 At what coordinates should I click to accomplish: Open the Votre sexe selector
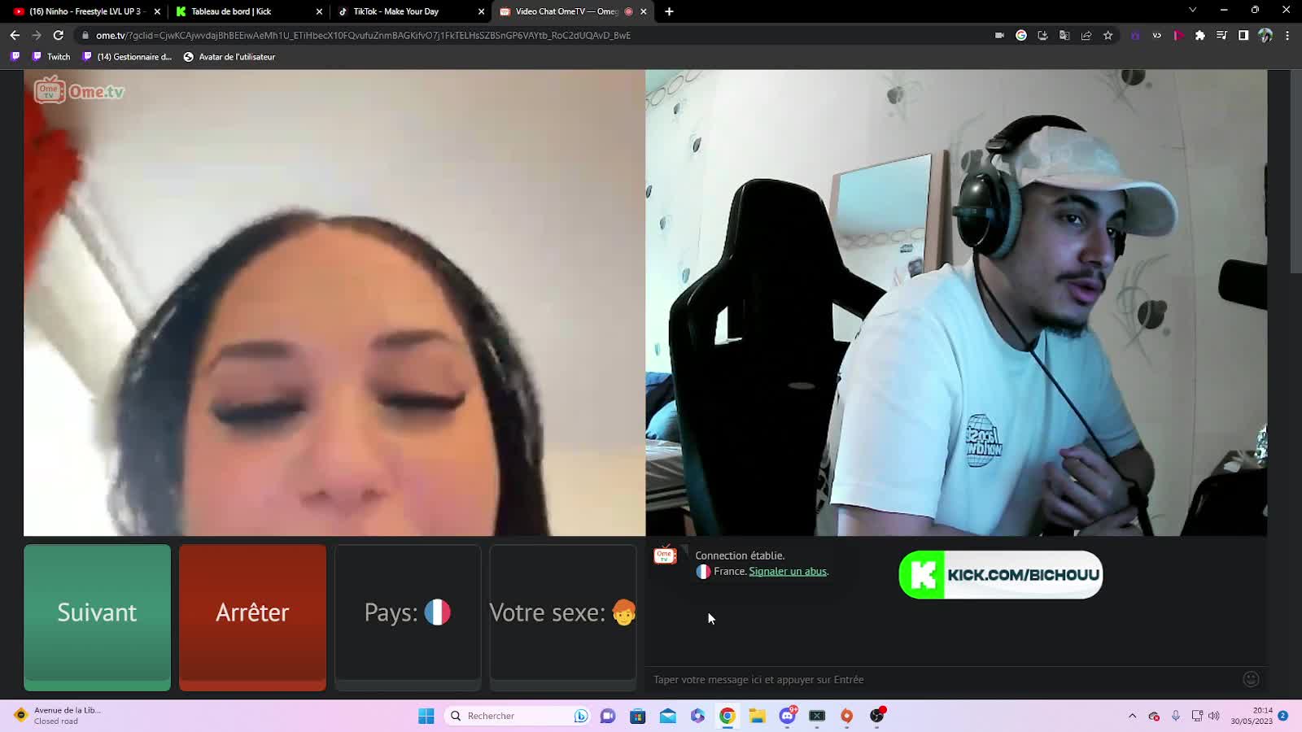click(562, 613)
